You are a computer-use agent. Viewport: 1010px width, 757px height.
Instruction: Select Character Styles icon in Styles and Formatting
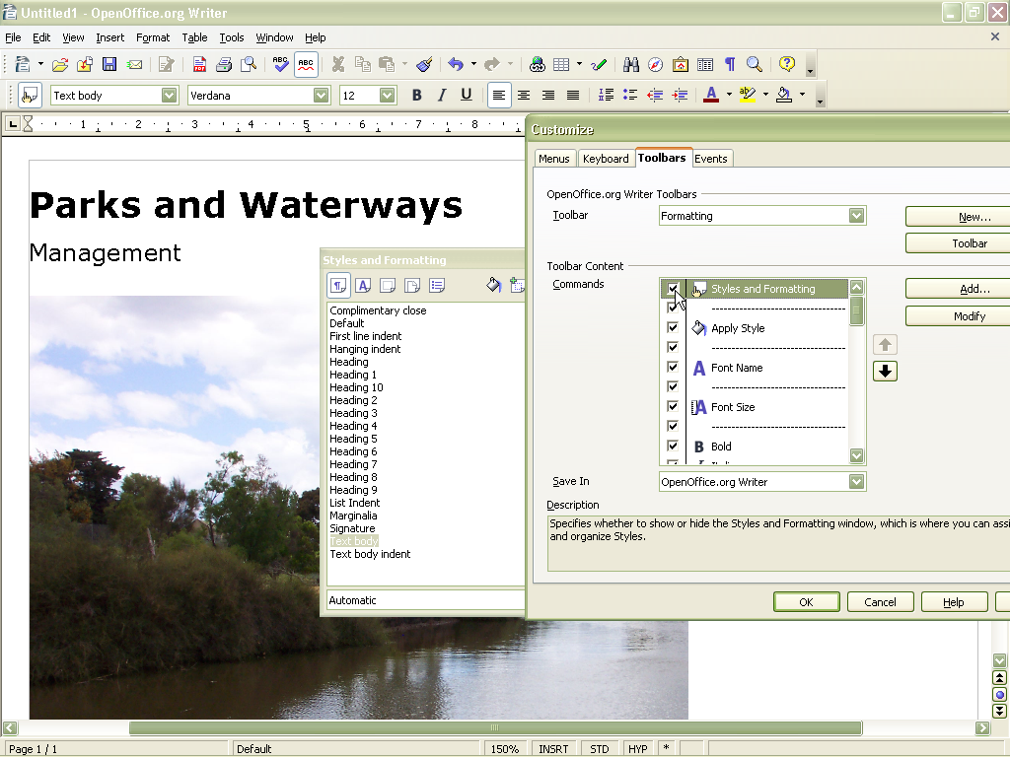click(363, 285)
